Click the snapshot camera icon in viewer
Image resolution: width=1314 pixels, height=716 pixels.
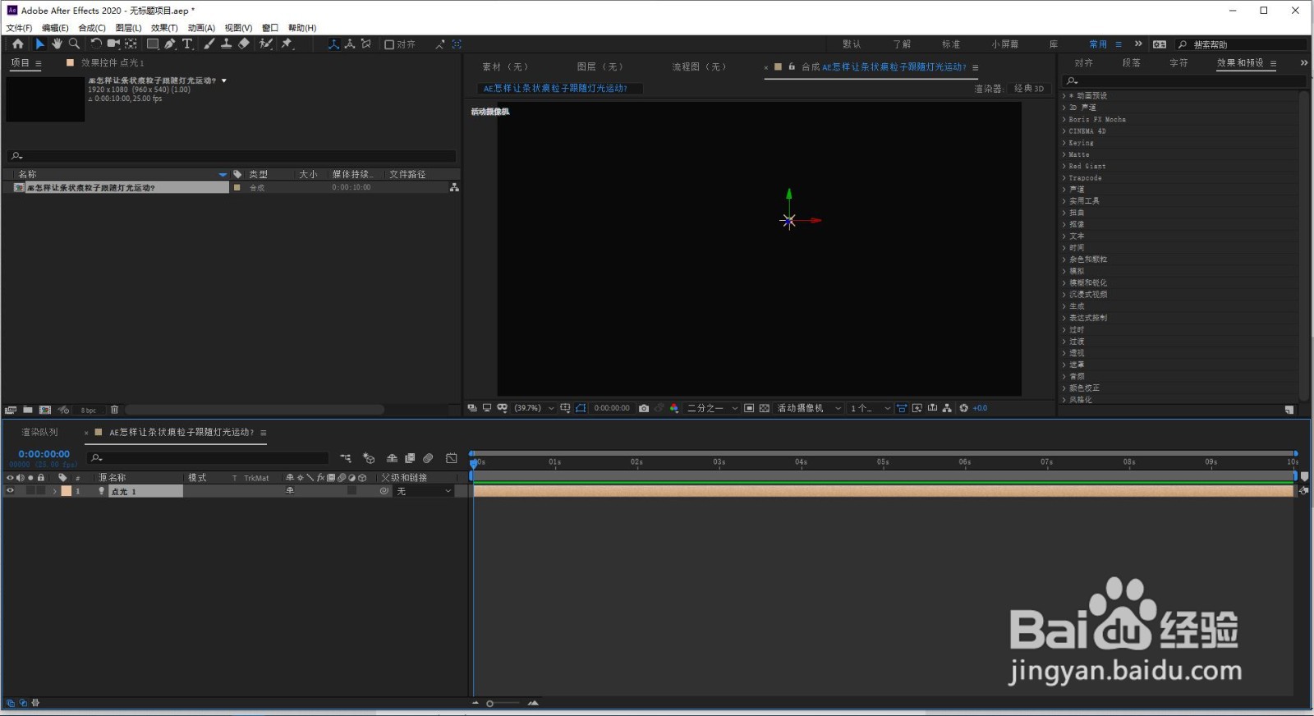pyautogui.click(x=644, y=408)
